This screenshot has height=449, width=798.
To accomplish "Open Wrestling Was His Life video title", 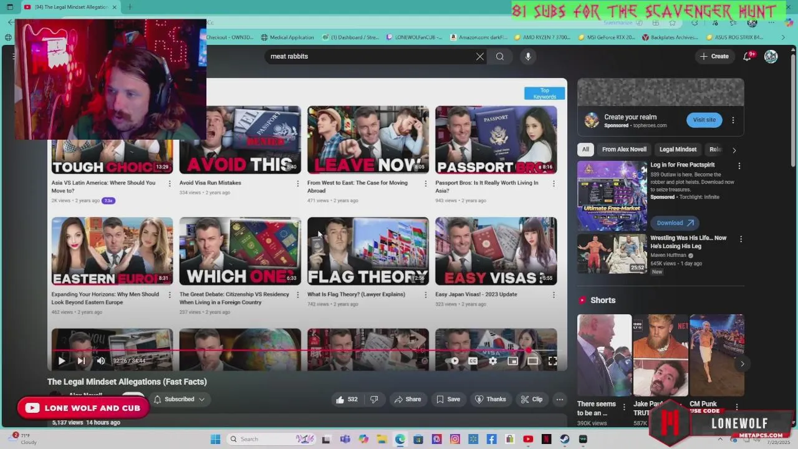I will [688, 242].
